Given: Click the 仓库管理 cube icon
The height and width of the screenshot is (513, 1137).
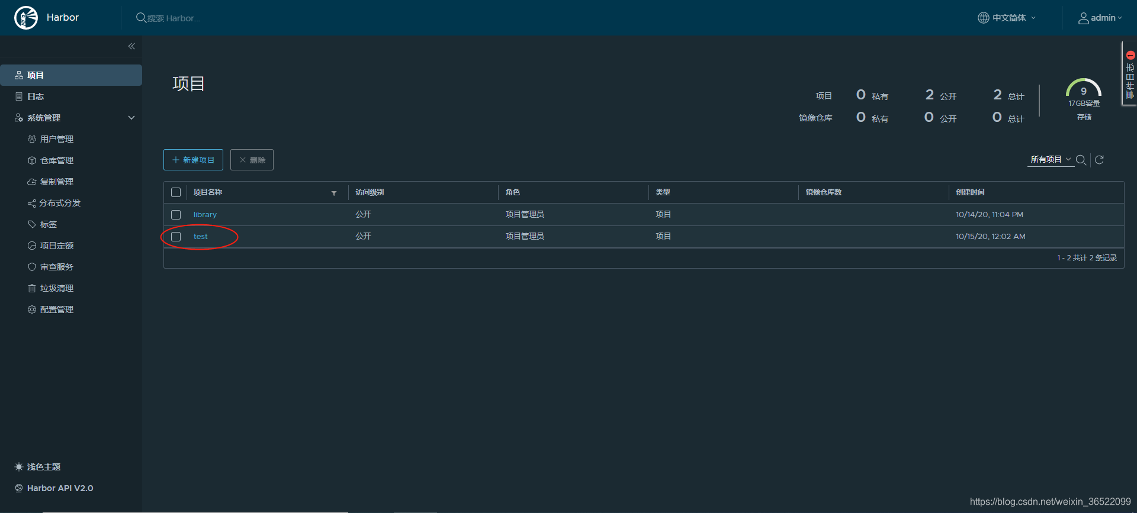Looking at the screenshot, I should click(32, 160).
